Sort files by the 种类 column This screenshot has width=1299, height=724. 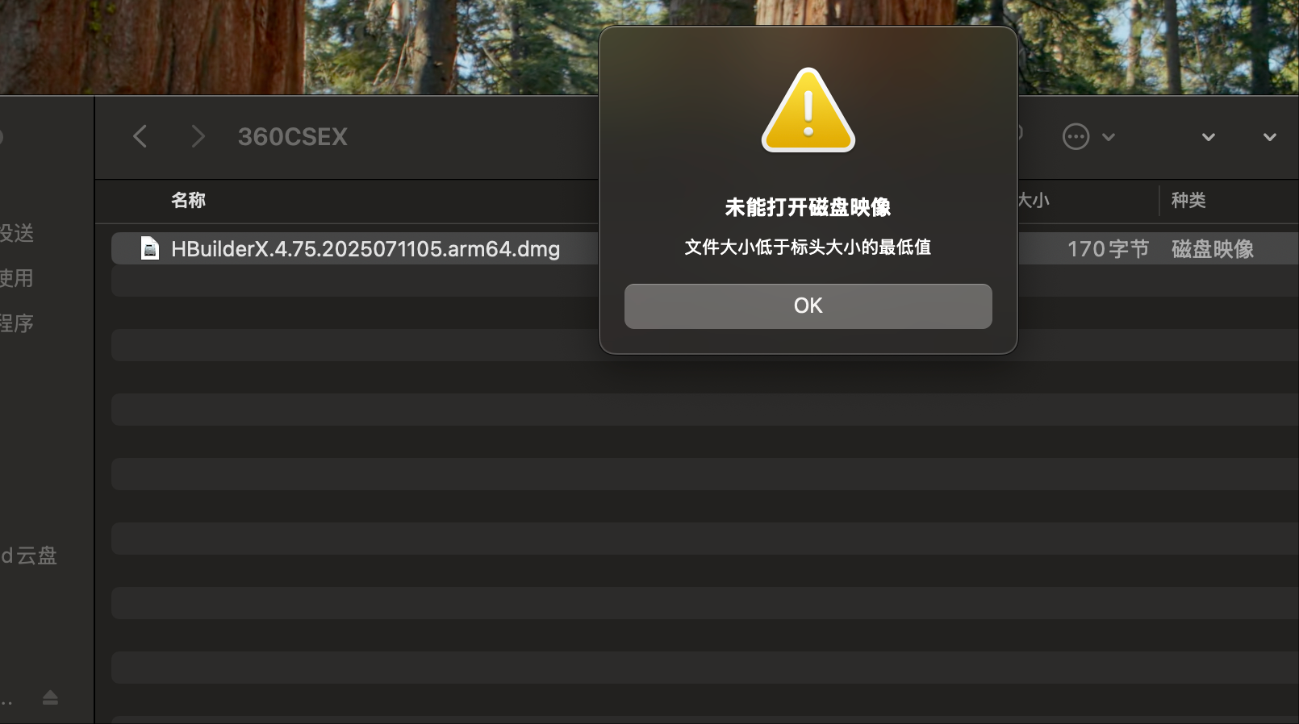pyautogui.click(x=1188, y=200)
